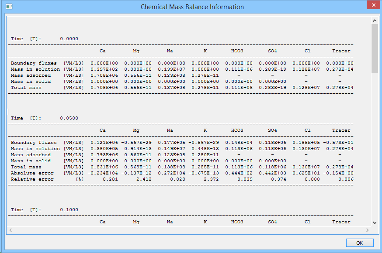
Task: Click the Ca adsorbed mass 0.793E+06
Action: point(104,154)
